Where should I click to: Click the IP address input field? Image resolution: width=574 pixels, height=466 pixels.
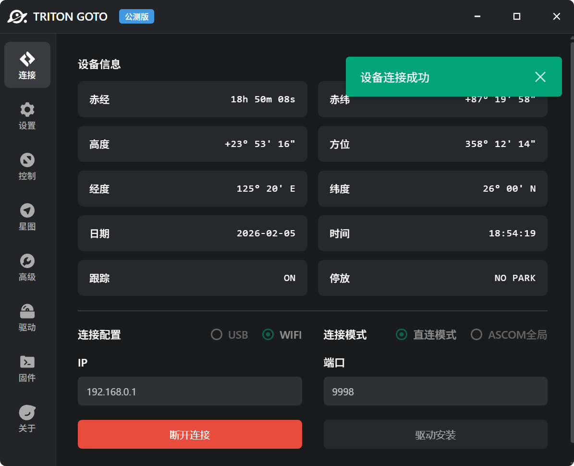pos(190,391)
